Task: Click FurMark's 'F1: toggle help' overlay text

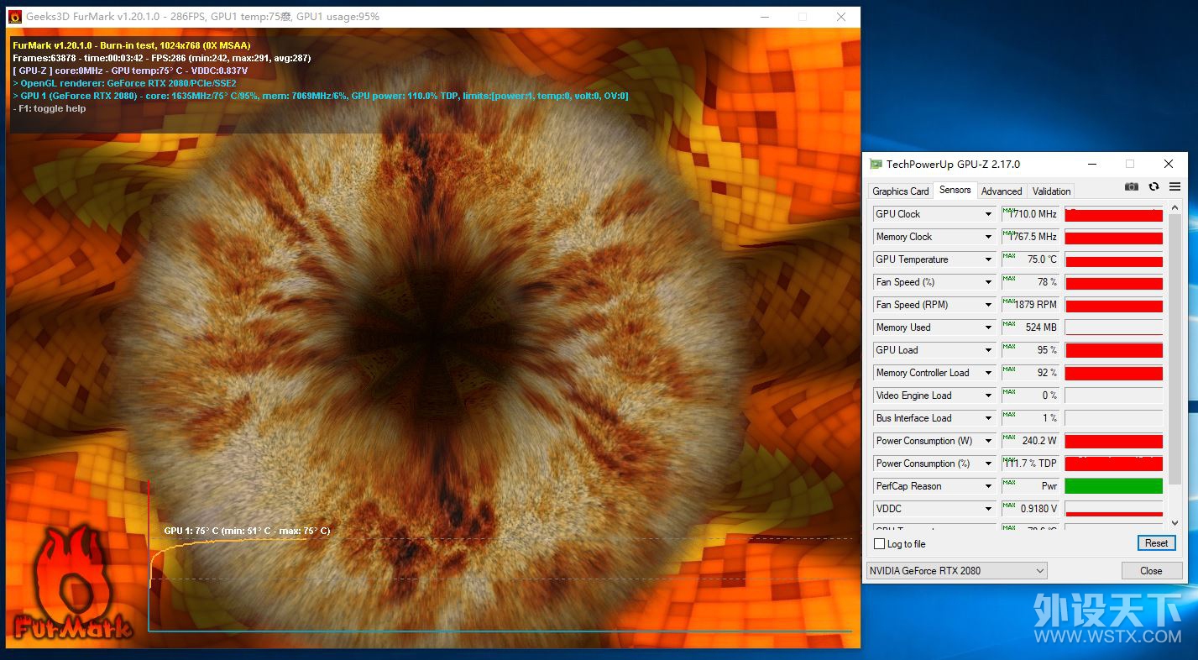Action: (50, 108)
